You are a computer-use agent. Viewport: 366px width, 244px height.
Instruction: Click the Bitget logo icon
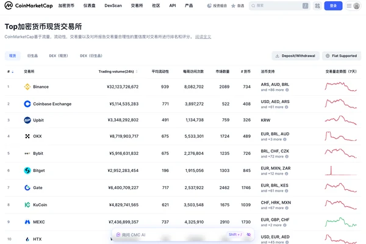pyautogui.click(x=27, y=170)
